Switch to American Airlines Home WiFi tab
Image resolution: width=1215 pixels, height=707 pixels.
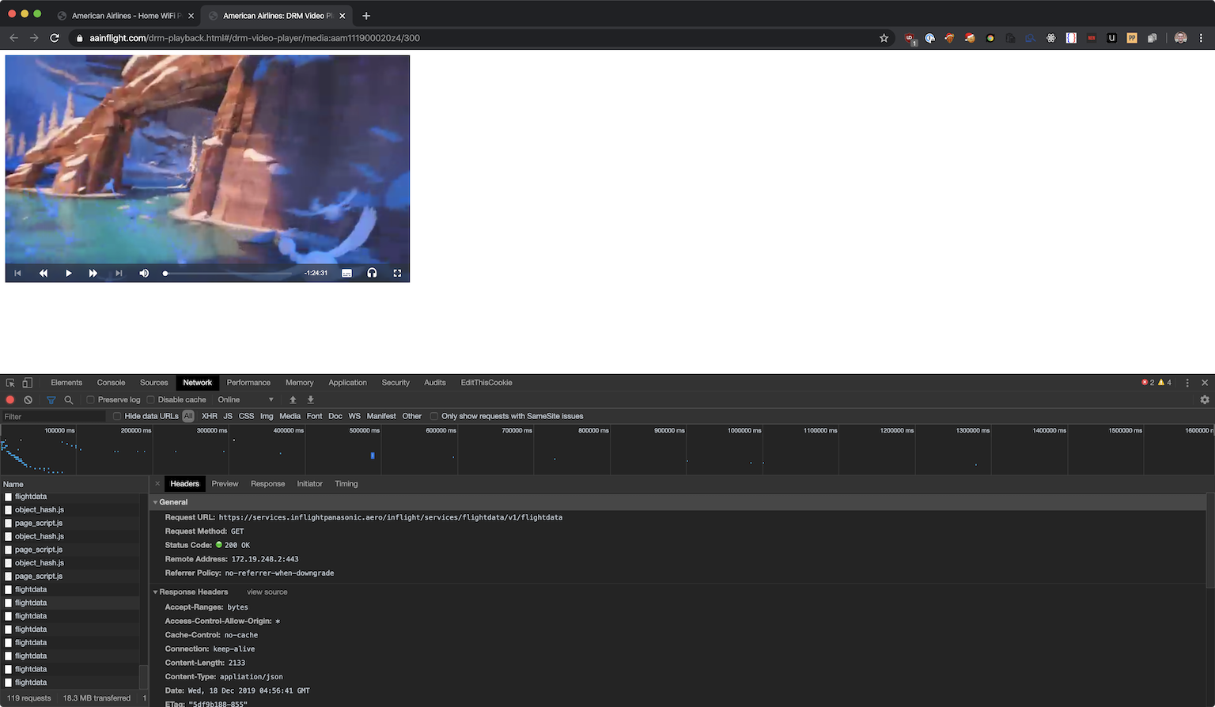pos(126,16)
